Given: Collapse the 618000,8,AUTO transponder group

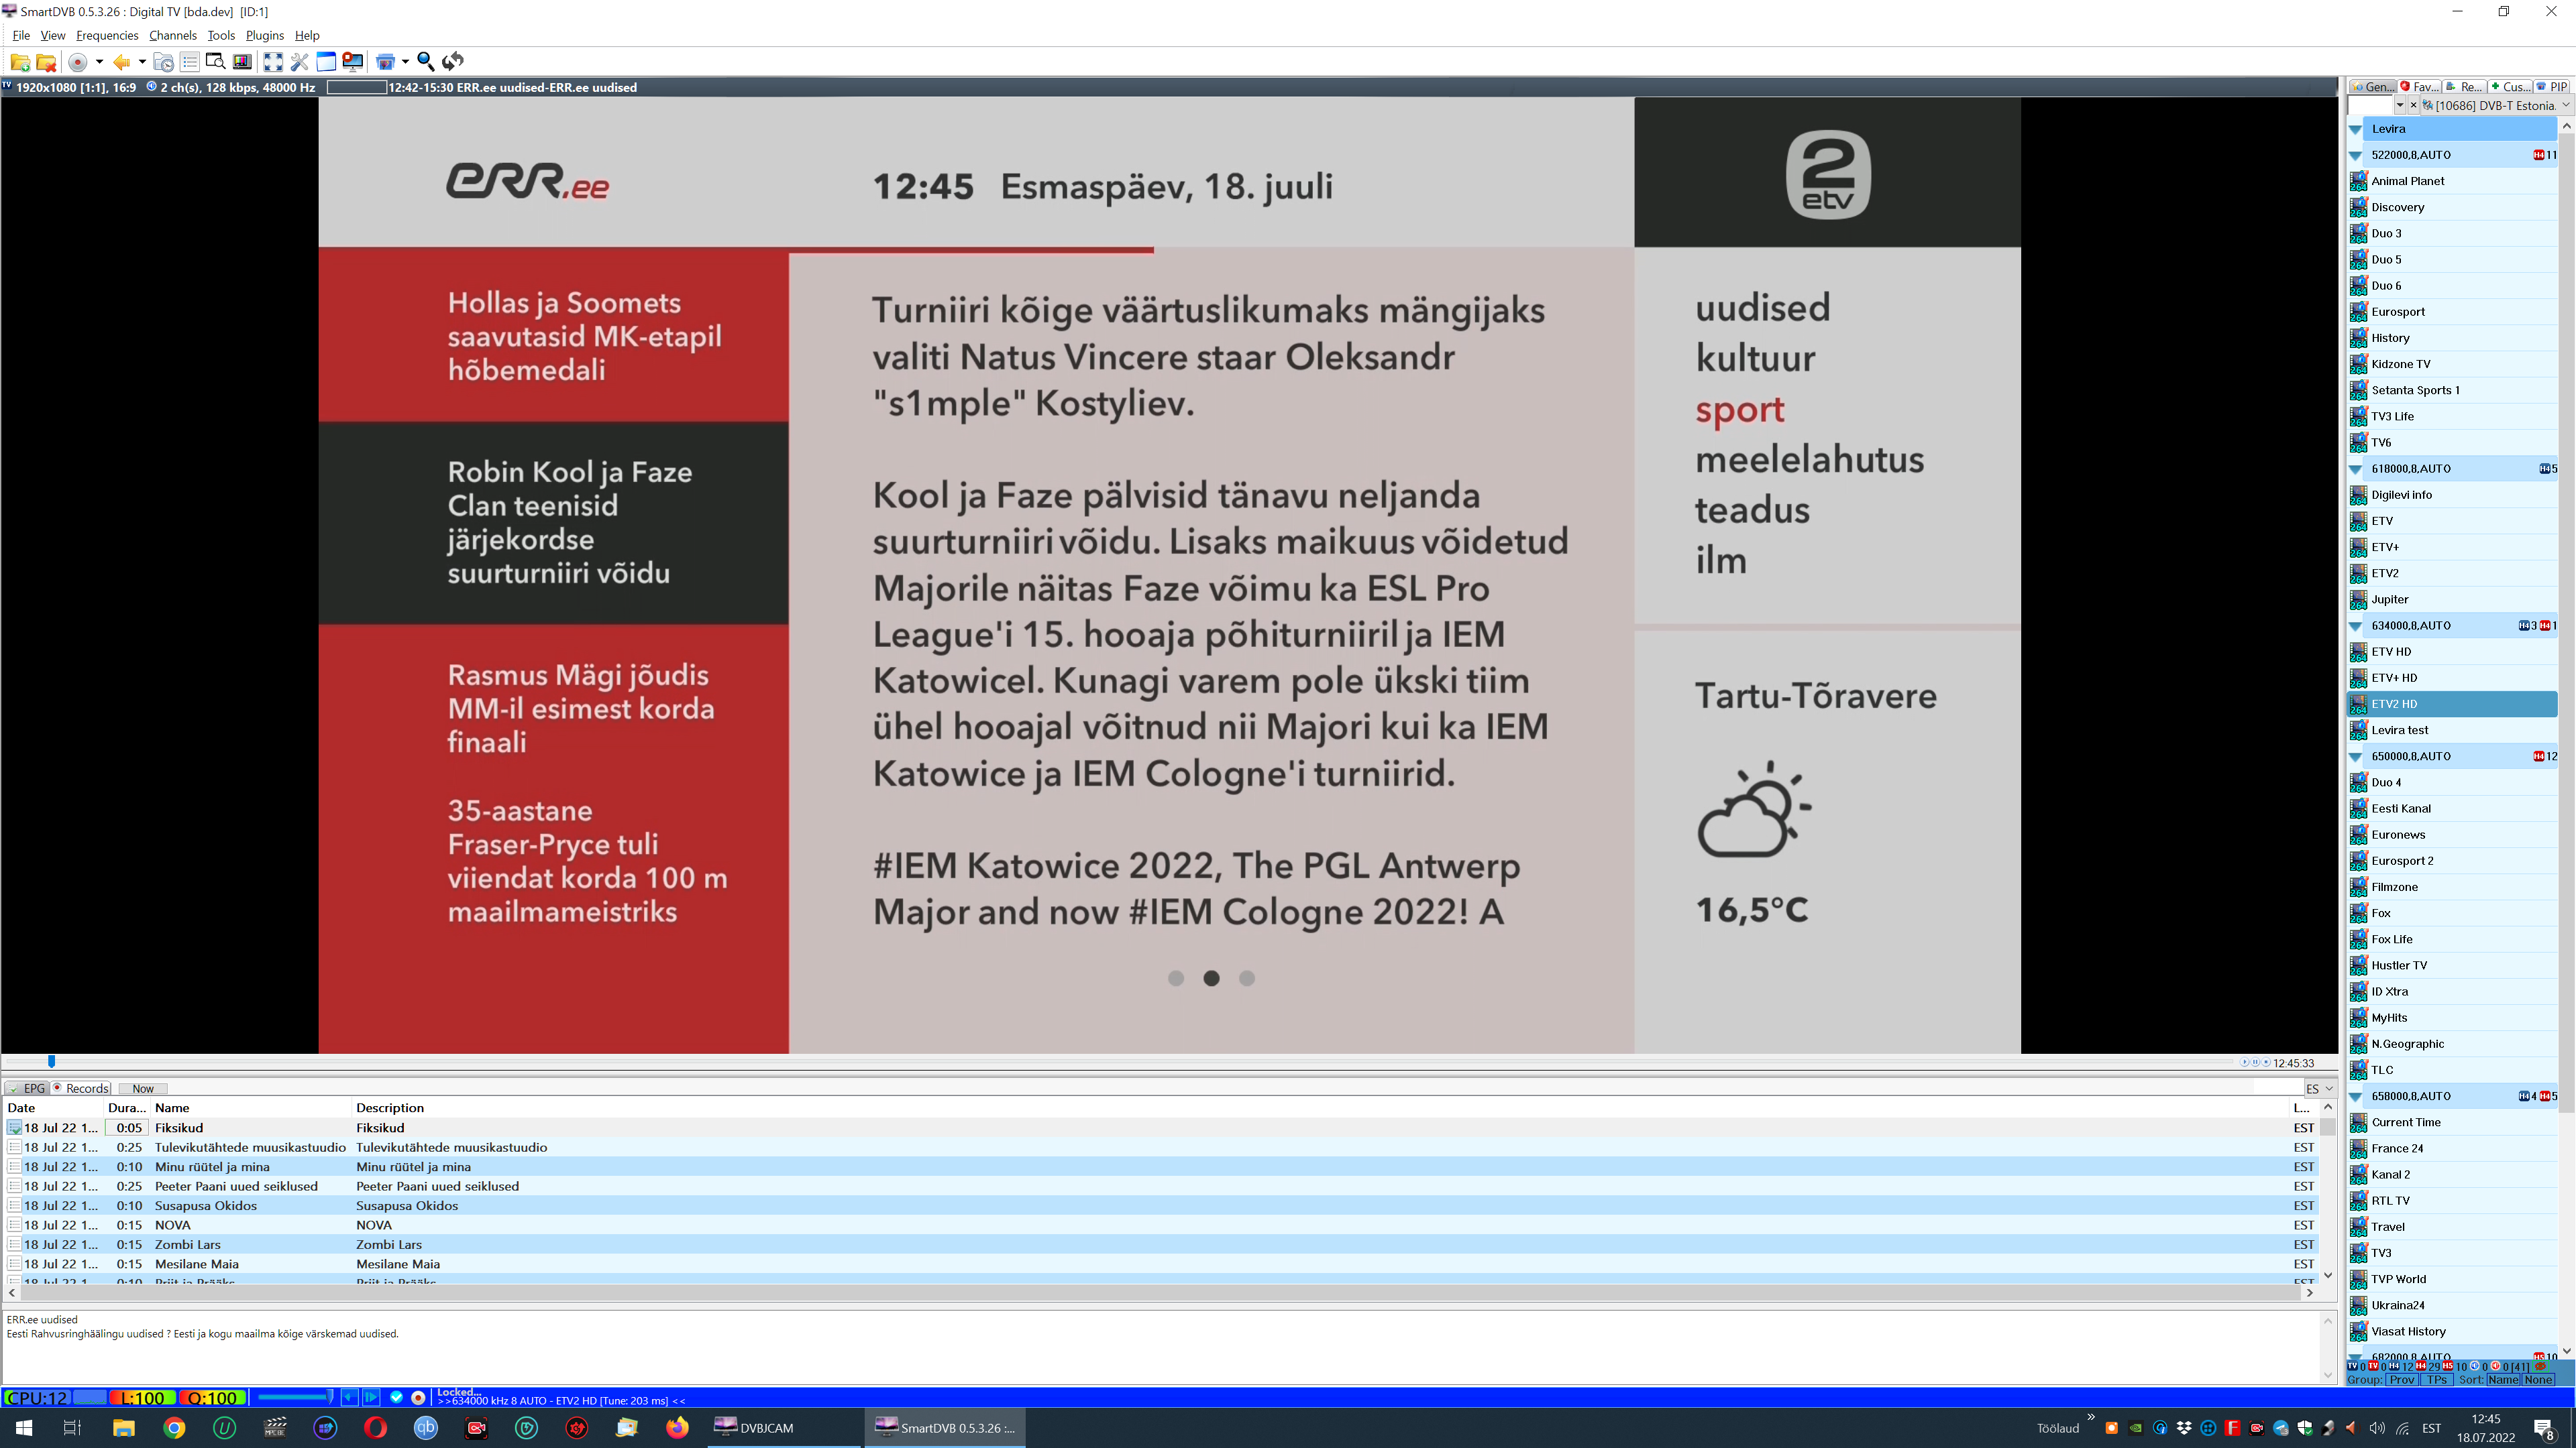Looking at the screenshot, I should [2355, 469].
